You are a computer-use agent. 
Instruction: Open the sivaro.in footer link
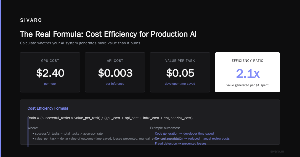(277, 151)
